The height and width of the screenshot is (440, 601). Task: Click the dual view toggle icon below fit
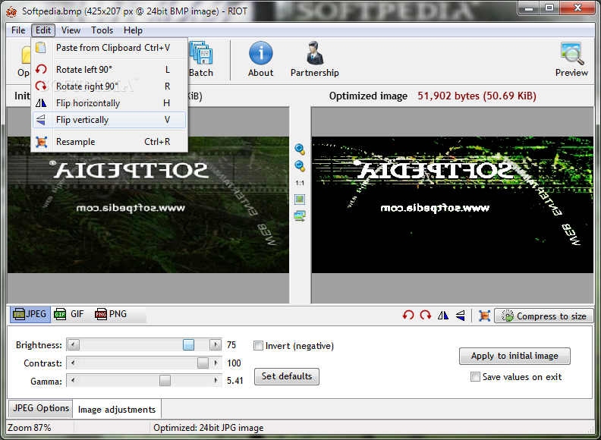(x=300, y=216)
